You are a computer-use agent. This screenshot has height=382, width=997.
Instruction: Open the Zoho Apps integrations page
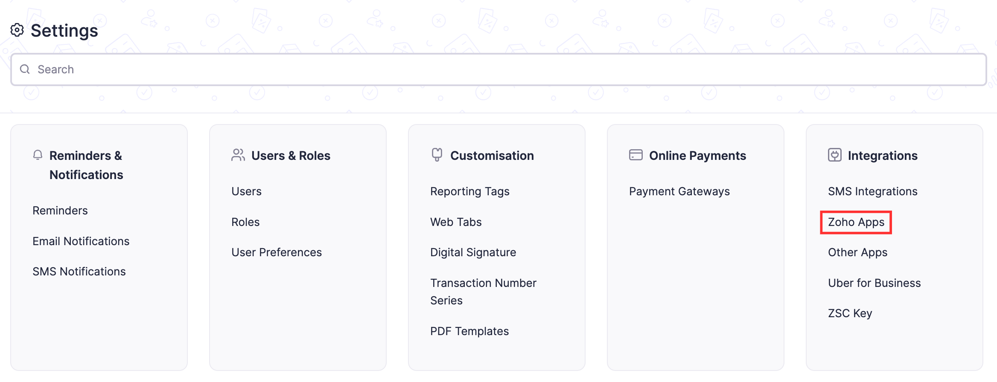click(x=855, y=222)
